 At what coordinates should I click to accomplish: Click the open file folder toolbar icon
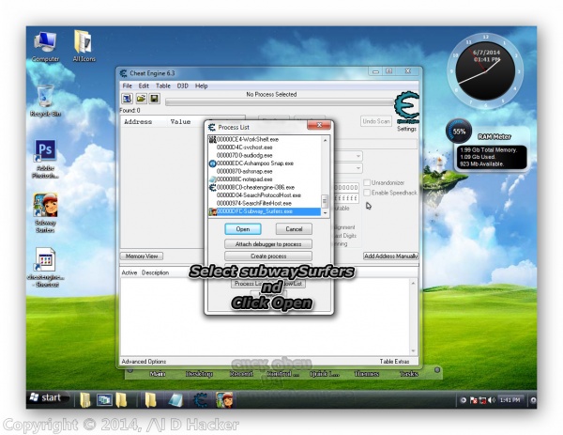(x=141, y=98)
